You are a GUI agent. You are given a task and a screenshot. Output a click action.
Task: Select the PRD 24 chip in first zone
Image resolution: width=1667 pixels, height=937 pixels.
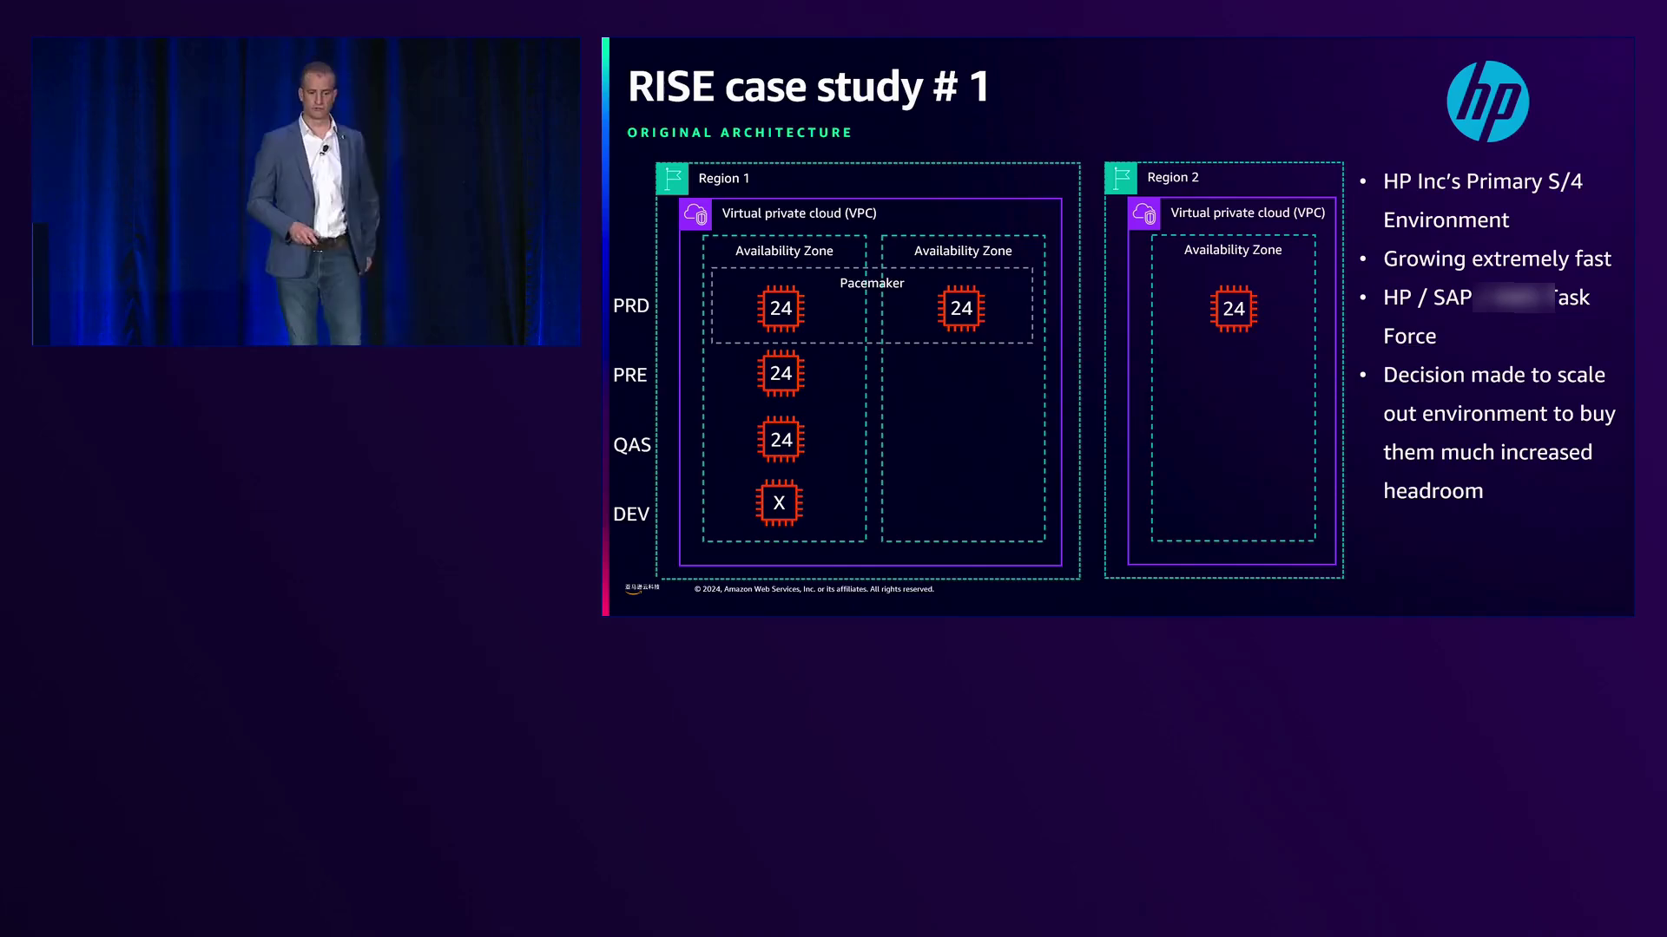pos(781,309)
